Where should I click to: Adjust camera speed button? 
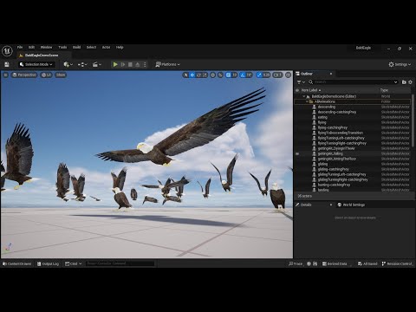(x=277, y=75)
